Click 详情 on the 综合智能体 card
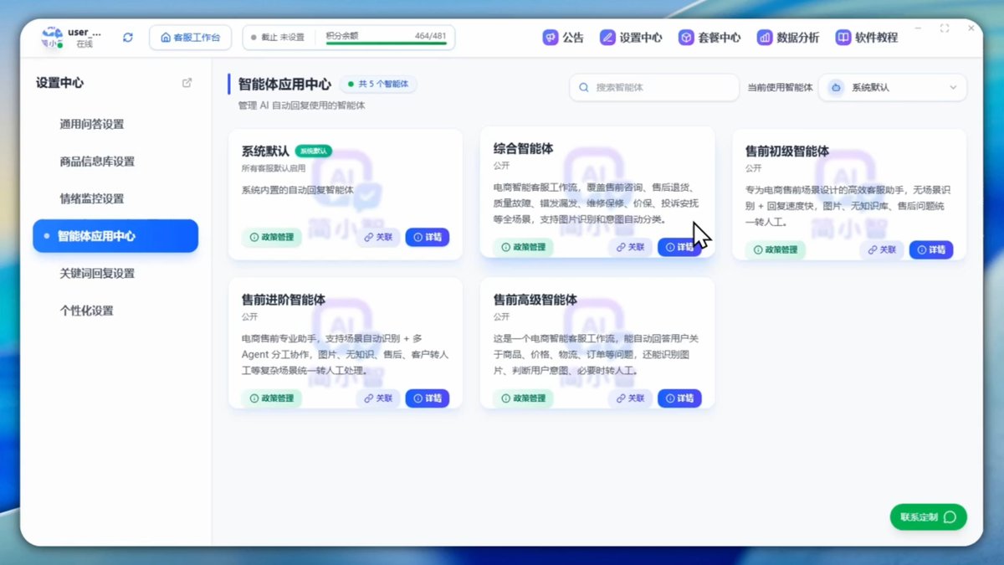This screenshot has height=565, width=1004. point(679,247)
